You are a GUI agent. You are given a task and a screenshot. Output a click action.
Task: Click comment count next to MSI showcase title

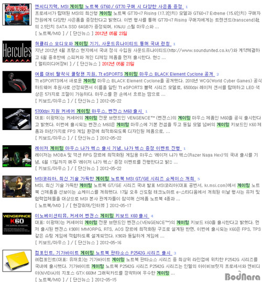[x=199, y=179]
